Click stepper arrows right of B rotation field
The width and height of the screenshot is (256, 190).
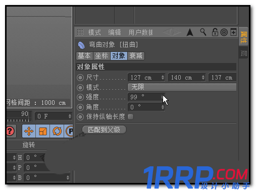(68, 177)
